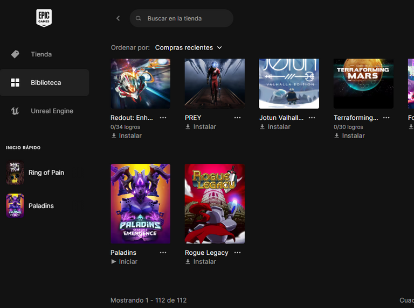This screenshot has height=308, width=414.
Task: Click the 'Jotun Valhall...' game title
Action: click(281, 118)
